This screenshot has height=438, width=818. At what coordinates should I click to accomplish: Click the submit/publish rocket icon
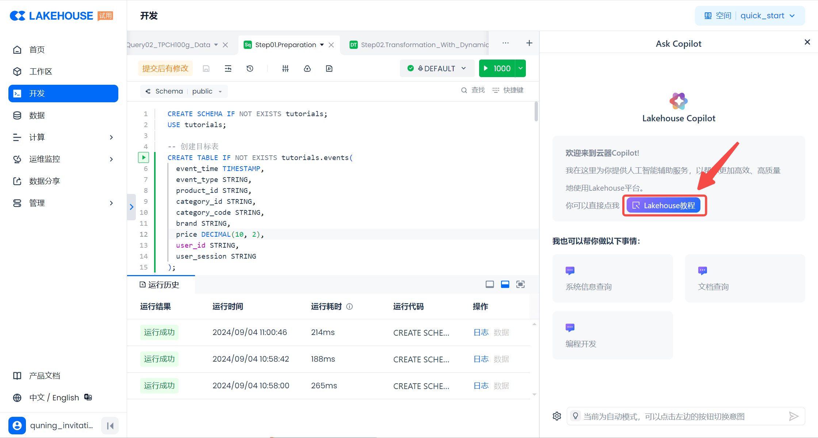pyautogui.click(x=307, y=69)
